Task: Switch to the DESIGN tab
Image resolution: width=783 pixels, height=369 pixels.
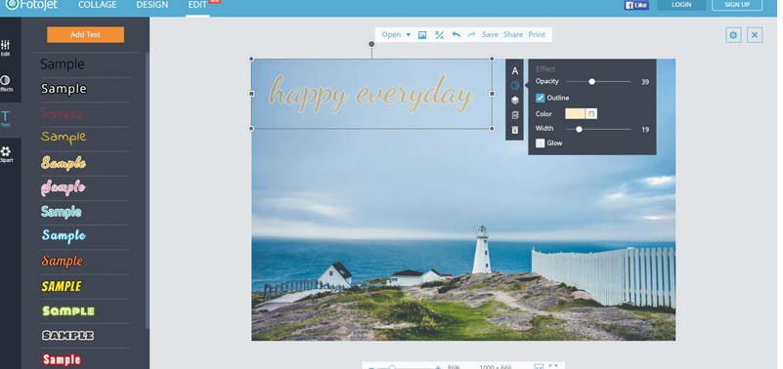Action: pyautogui.click(x=152, y=5)
